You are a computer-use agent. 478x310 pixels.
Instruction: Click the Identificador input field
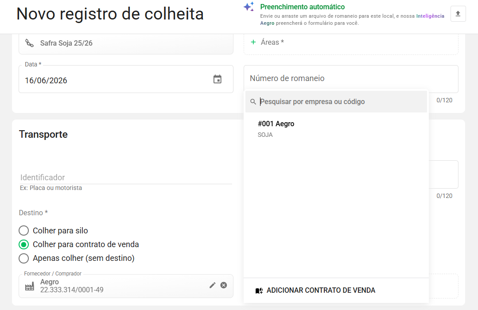[x=126, y=178]
